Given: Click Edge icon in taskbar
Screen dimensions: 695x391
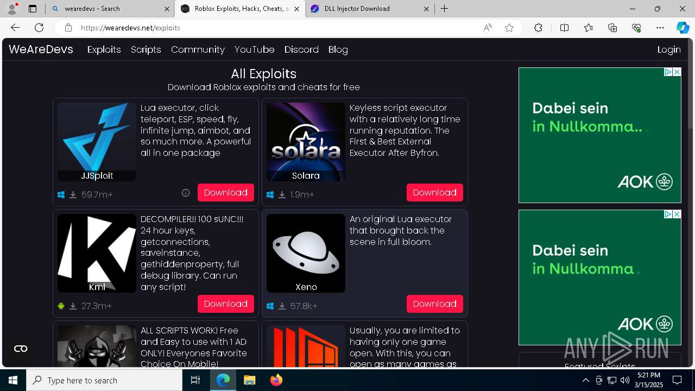Looking at the screenshot, I should tap(223, 380).
